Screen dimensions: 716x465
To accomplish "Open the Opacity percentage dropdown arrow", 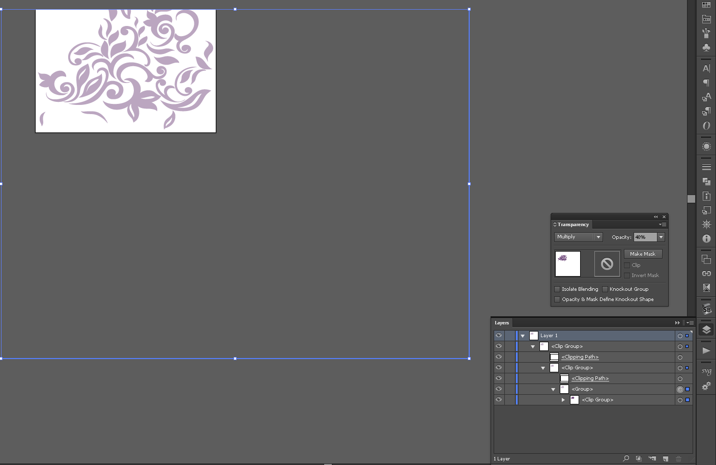I will (x=661, y=237).
